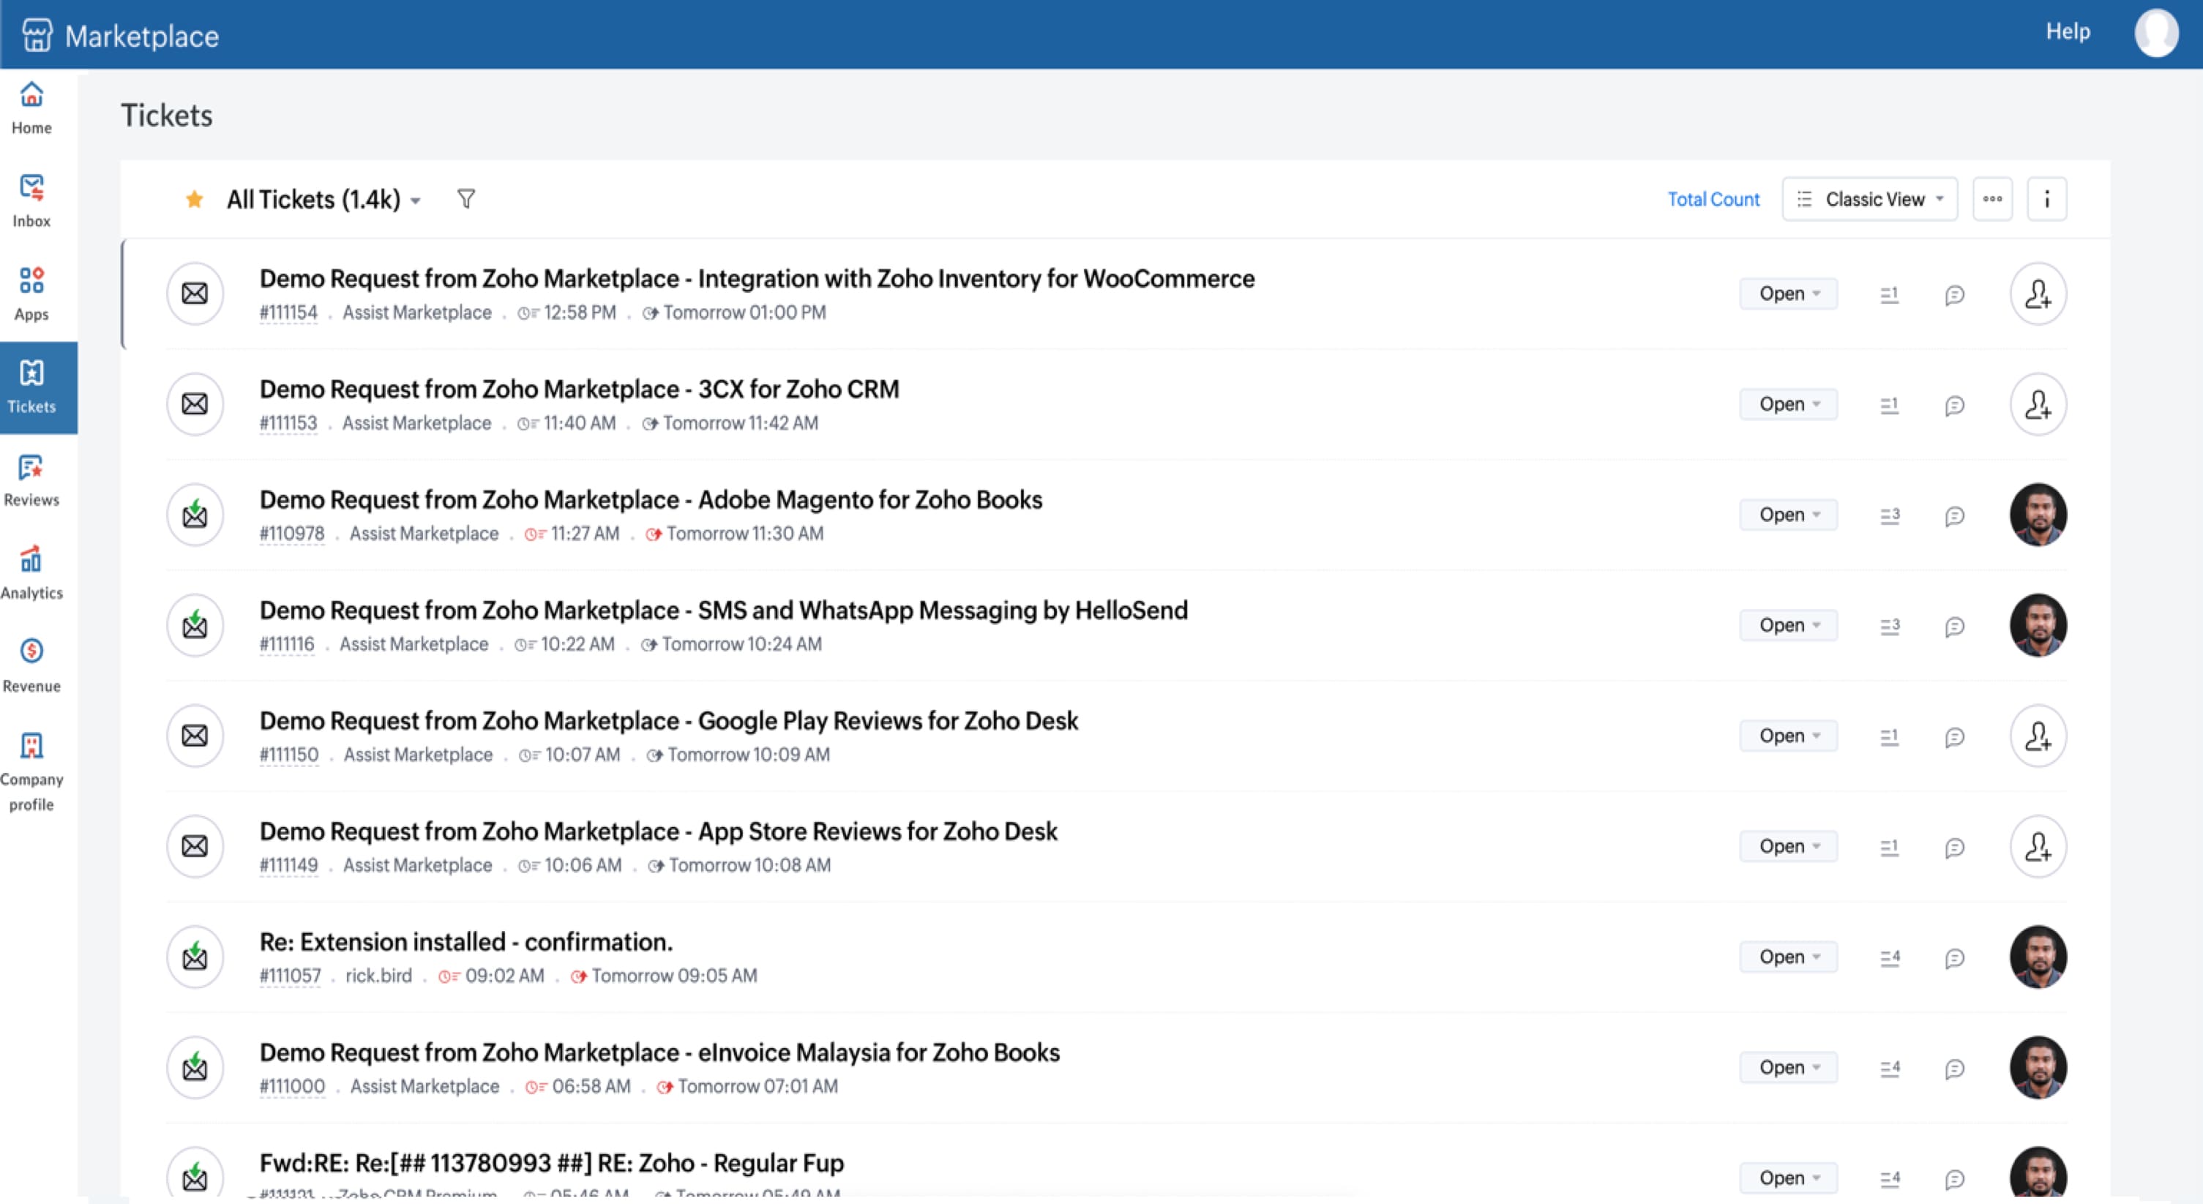The height and width of the screenshot is (1204, 2203).
Task: Open the App Store Reviews for Zoho Desk ticket
Action: tap(659, 831)
